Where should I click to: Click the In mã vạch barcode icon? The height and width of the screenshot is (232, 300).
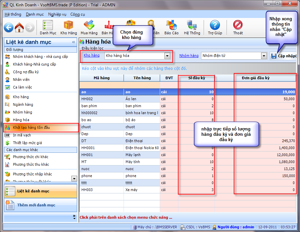click(x=7, y=135)
